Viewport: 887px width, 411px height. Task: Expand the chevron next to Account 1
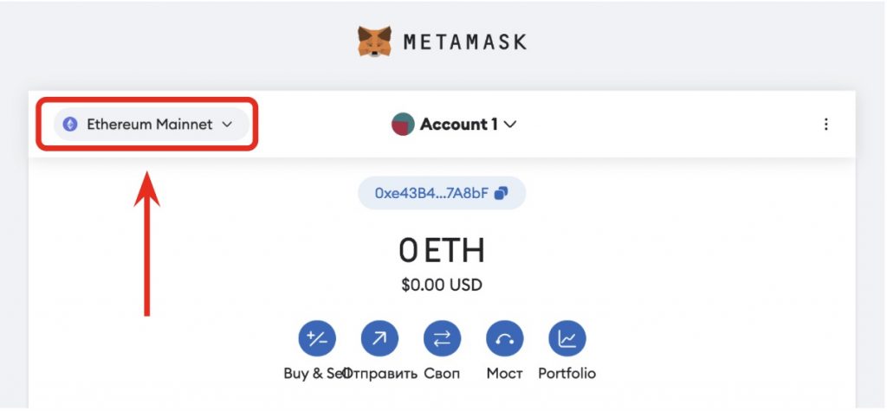point(509,125)
